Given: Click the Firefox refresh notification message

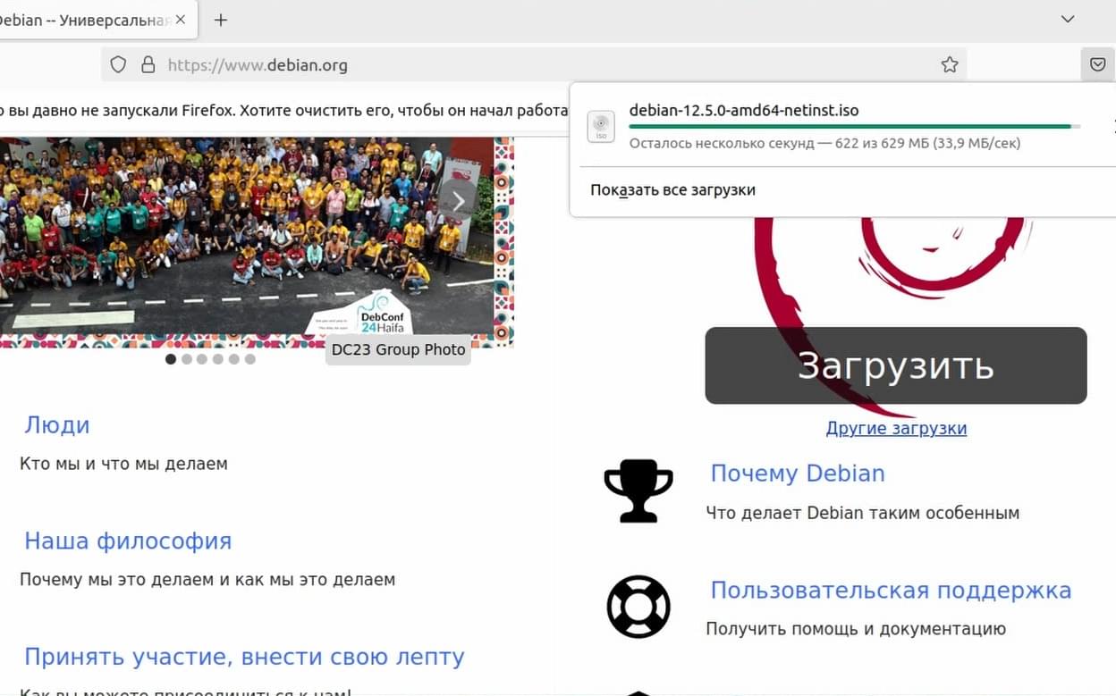Looking at the screenshot, I should (x=284, y=111).
